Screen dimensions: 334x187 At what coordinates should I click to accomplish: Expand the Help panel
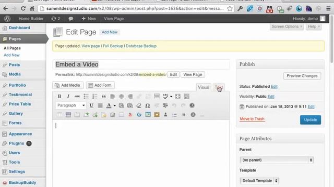(314, 26)
